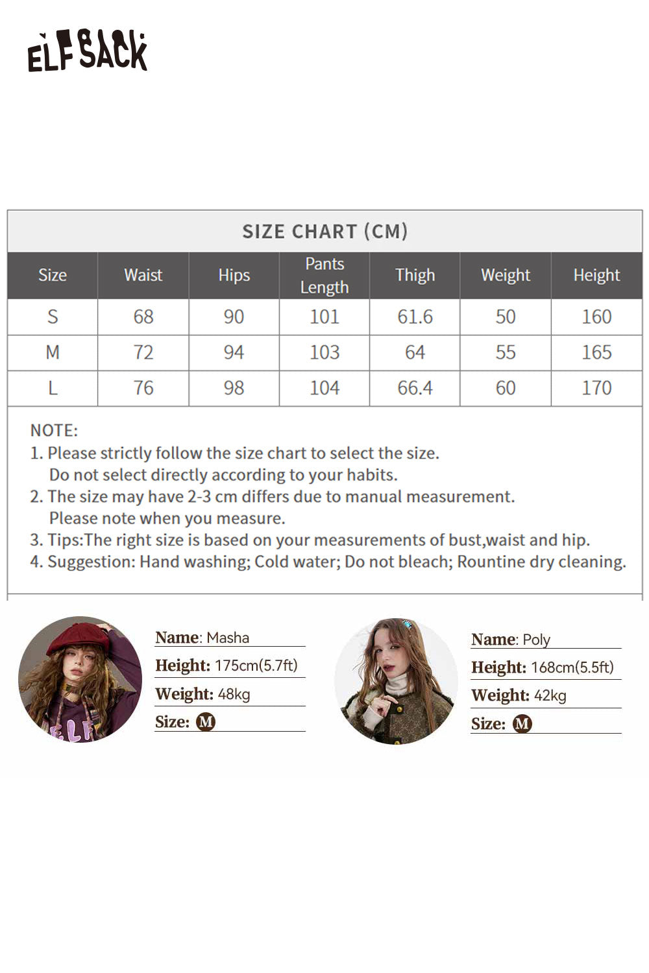Screen dimensions: 649x973
Task: Select the Waist column header
Action: [x=143, y=275]
